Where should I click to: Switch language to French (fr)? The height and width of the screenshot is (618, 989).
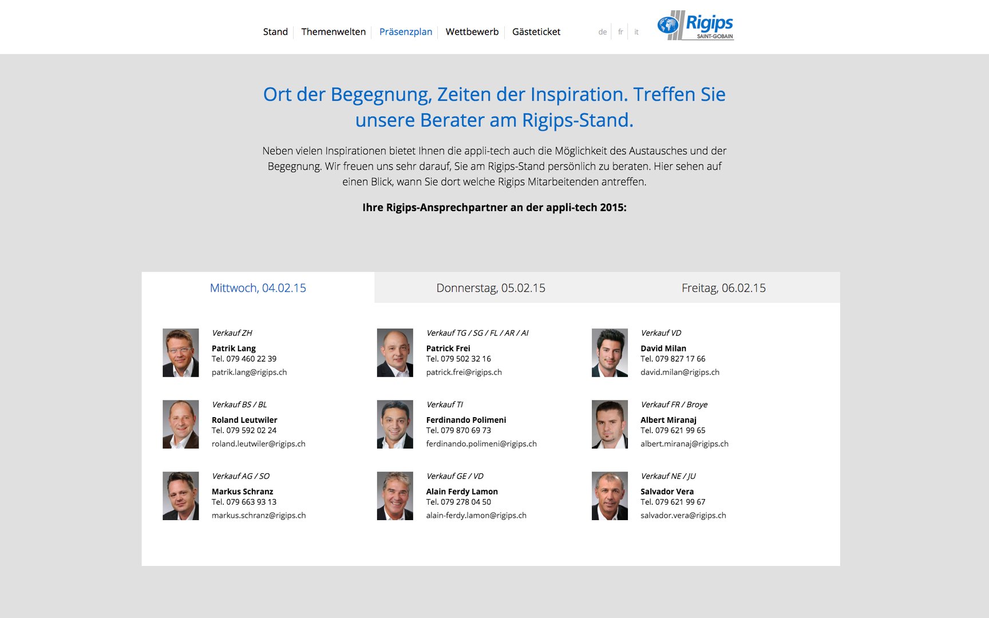click(620, 32)
